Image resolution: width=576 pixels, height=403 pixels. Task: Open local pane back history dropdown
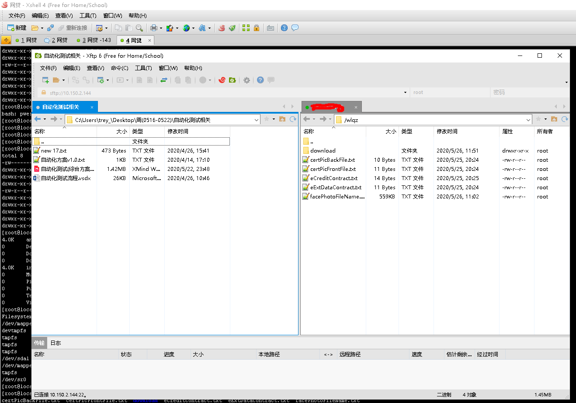pyautogui.click(x=45, y=119)
